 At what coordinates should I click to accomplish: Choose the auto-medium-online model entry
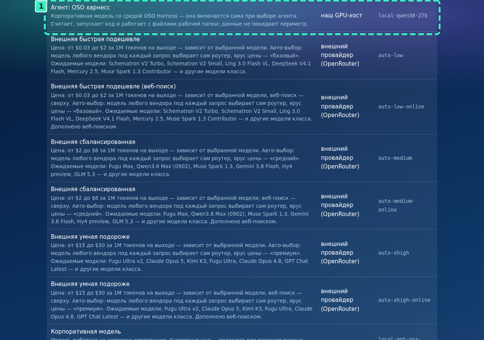pos(242,205)
